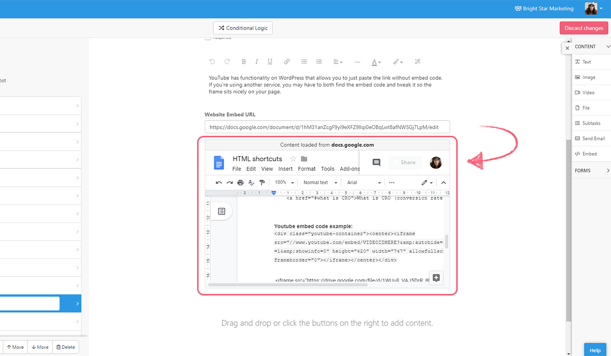The image size is (611, 356).
Task: Click the Delete button at bottom left
Action: 65,347
